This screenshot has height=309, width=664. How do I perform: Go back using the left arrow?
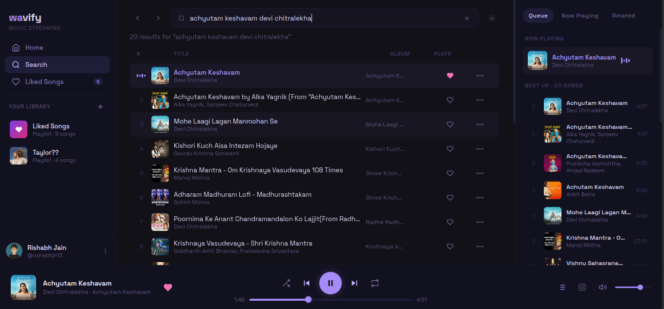pyautogui.click(x=138, y=18)
